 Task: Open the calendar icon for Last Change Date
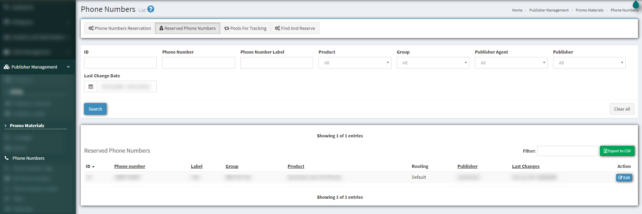coord(91,86)
